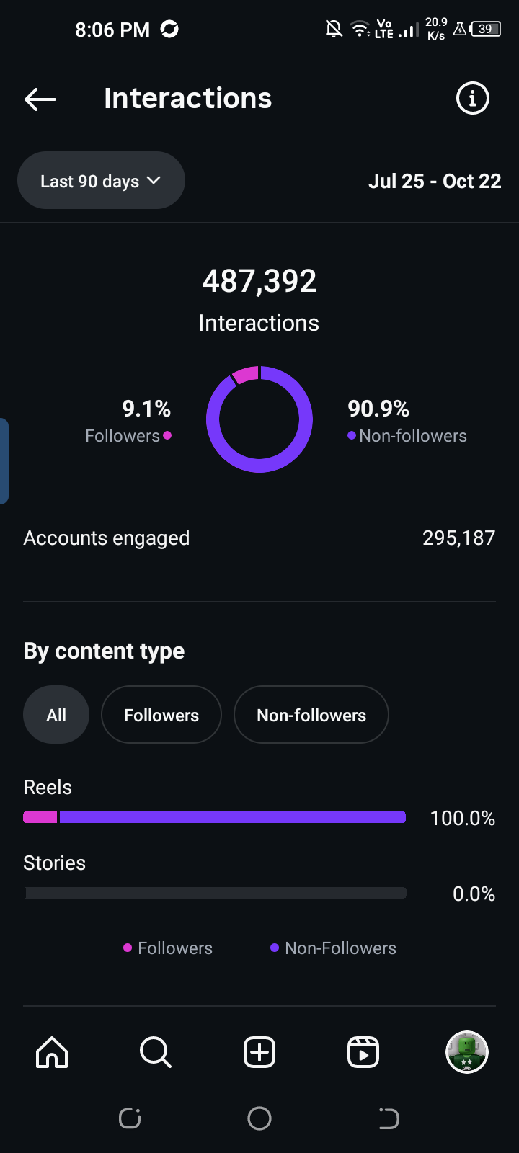
Task: Select the All content filter chip
Action: 56,715
